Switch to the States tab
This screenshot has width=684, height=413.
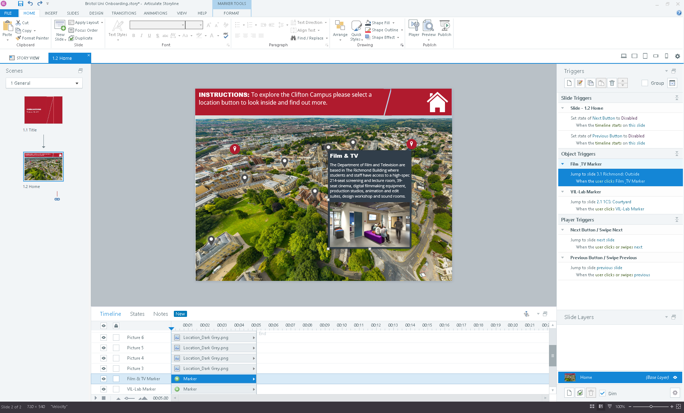pos(137,314)
